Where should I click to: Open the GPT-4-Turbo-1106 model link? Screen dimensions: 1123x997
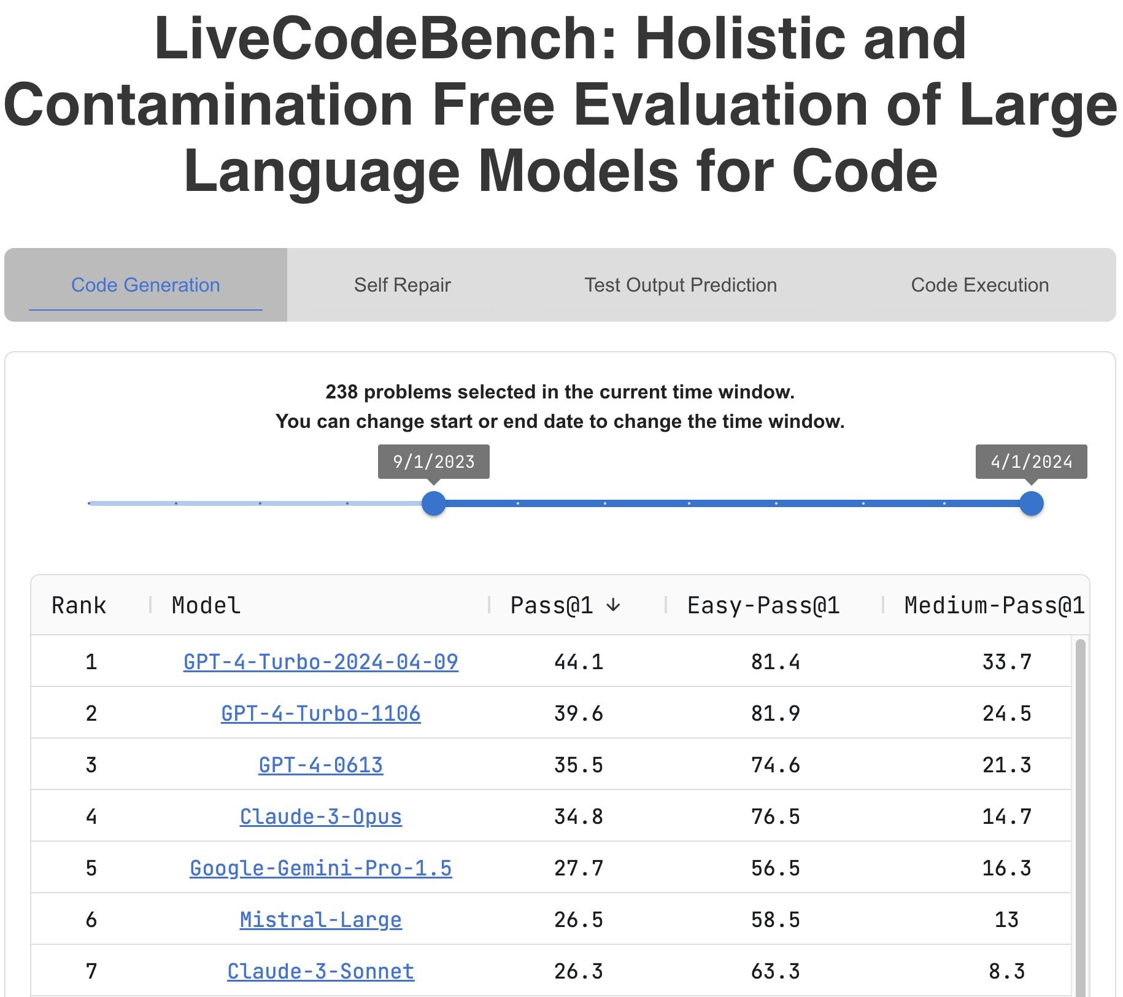[321, 713]
